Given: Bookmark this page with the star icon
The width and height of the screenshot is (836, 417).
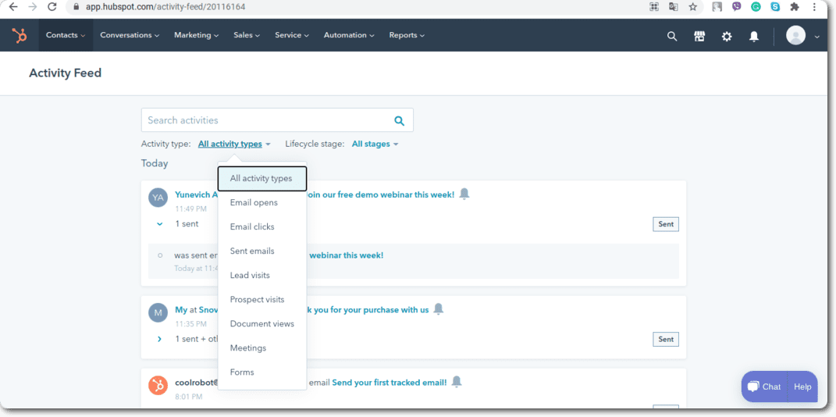Looking at the screenshot, I should coord(692,7).
